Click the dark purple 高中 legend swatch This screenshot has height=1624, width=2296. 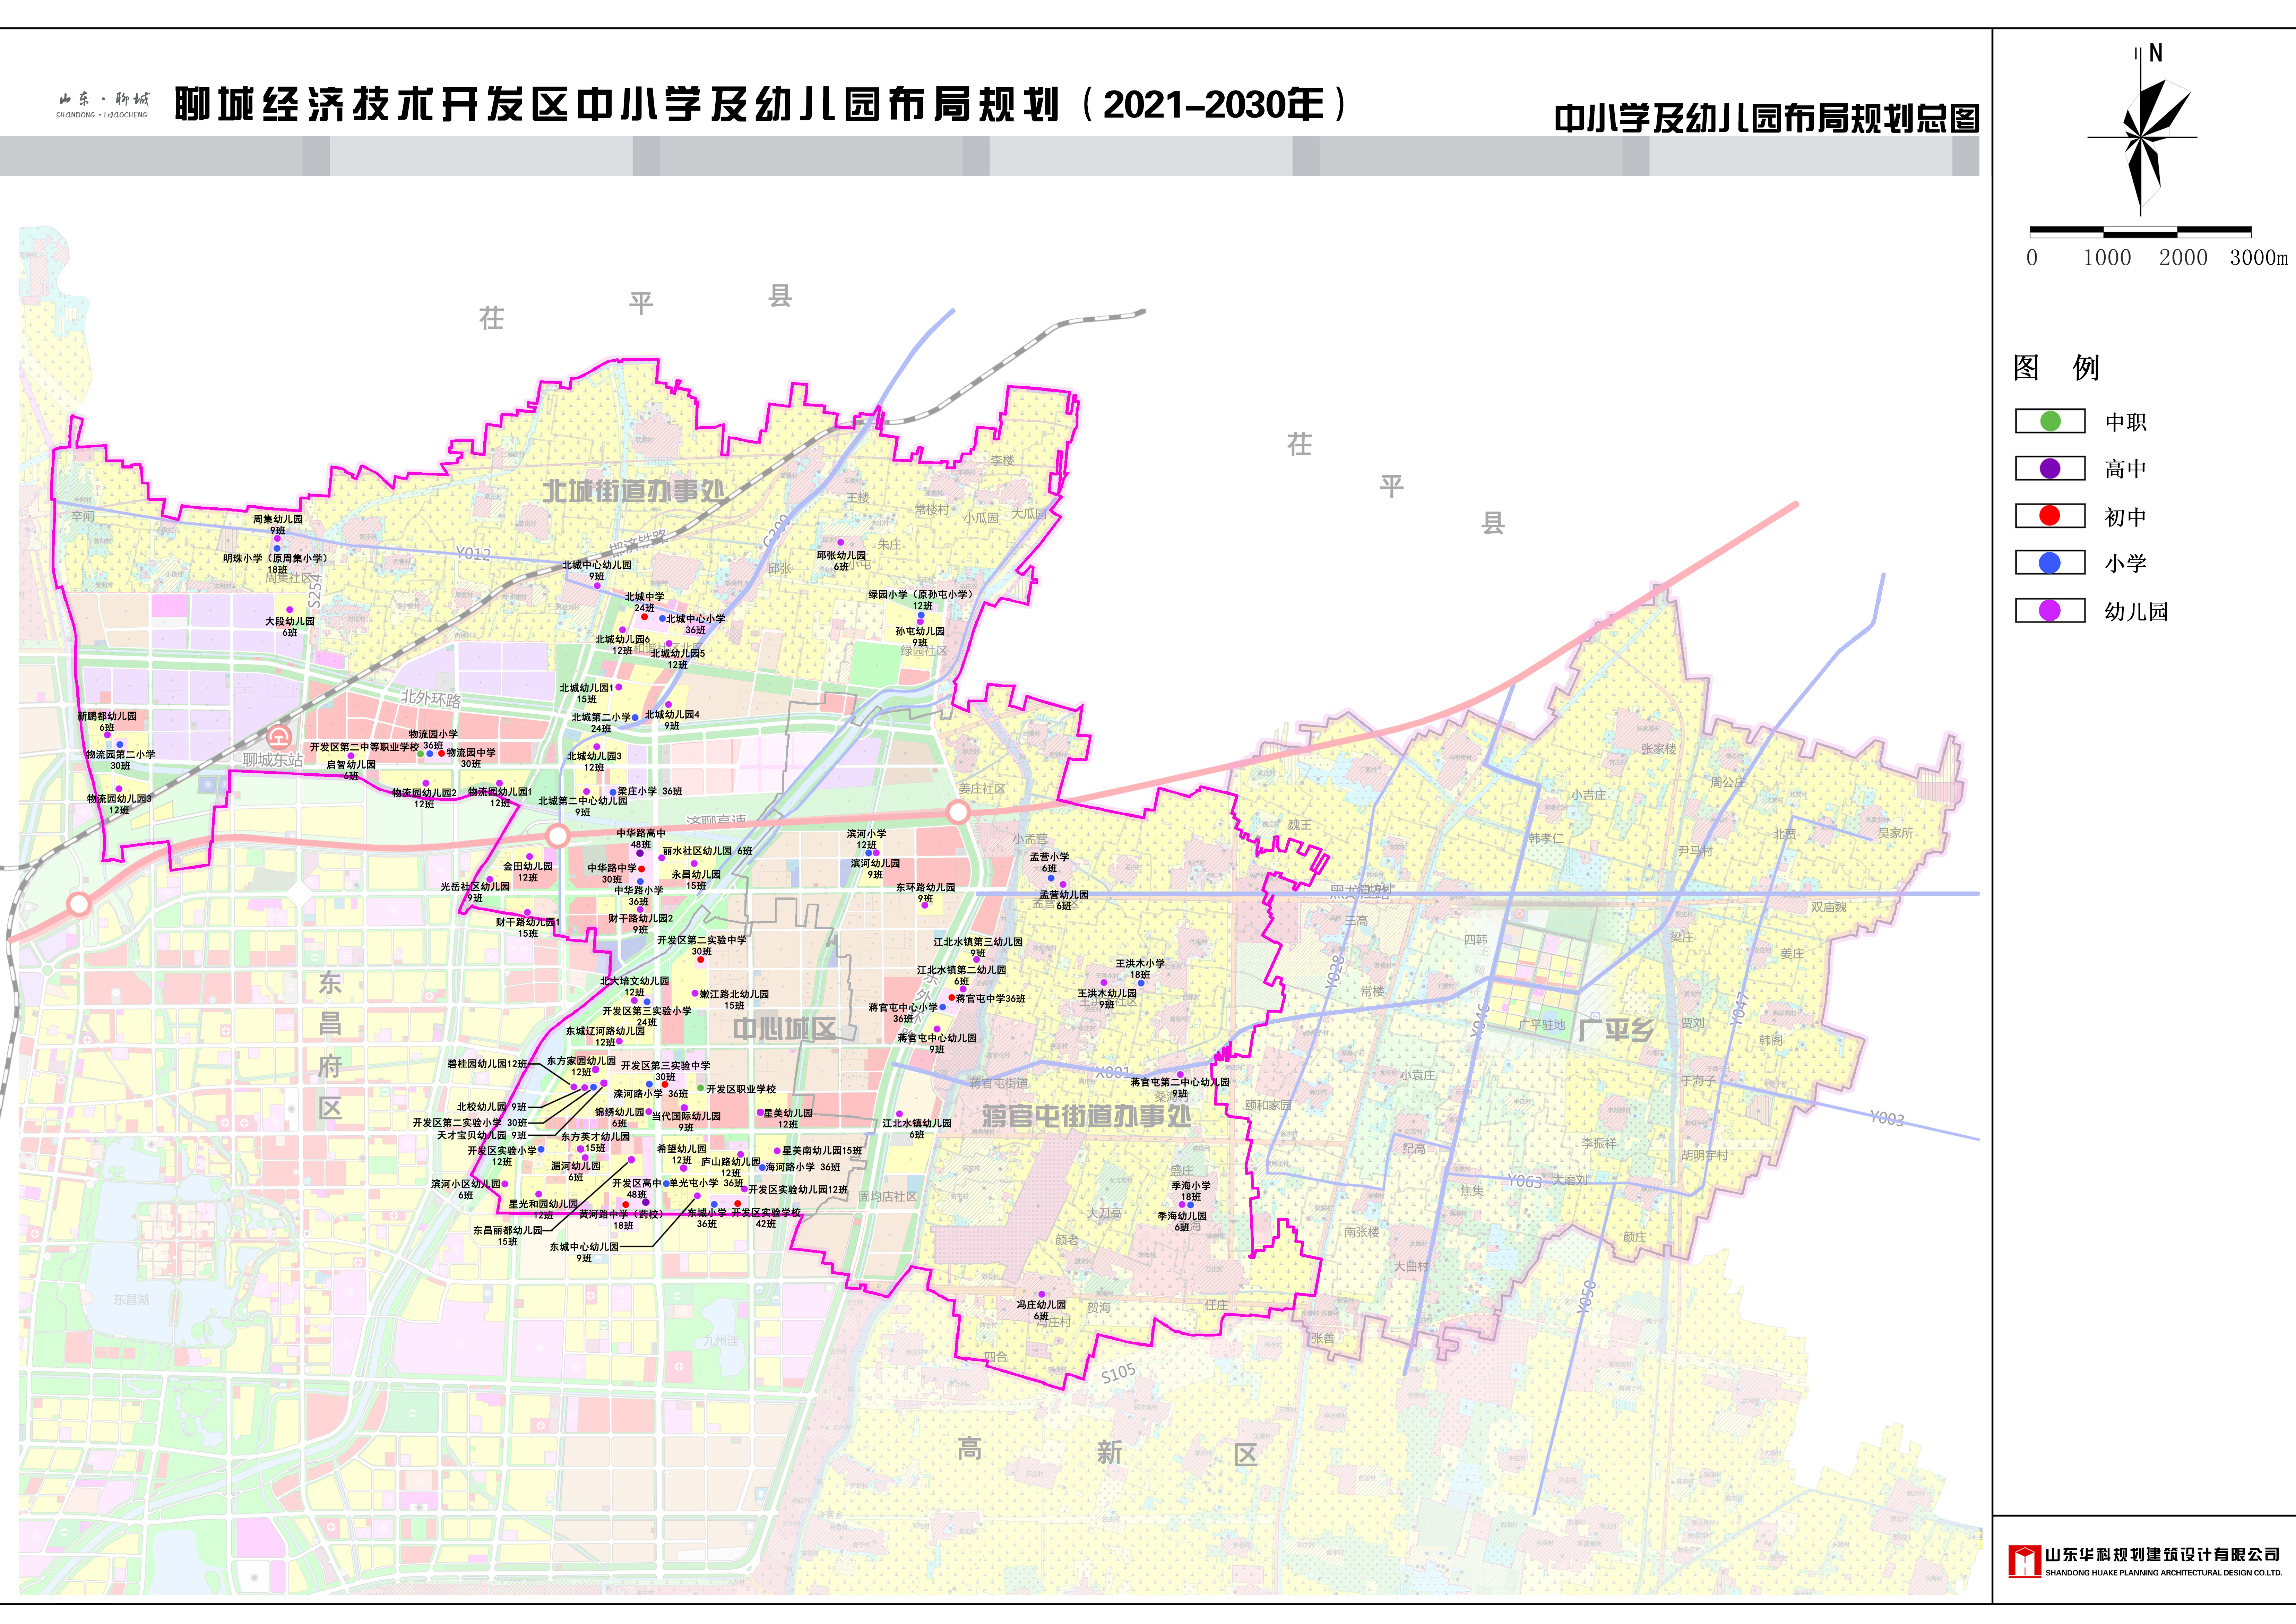click(2049, 468)
